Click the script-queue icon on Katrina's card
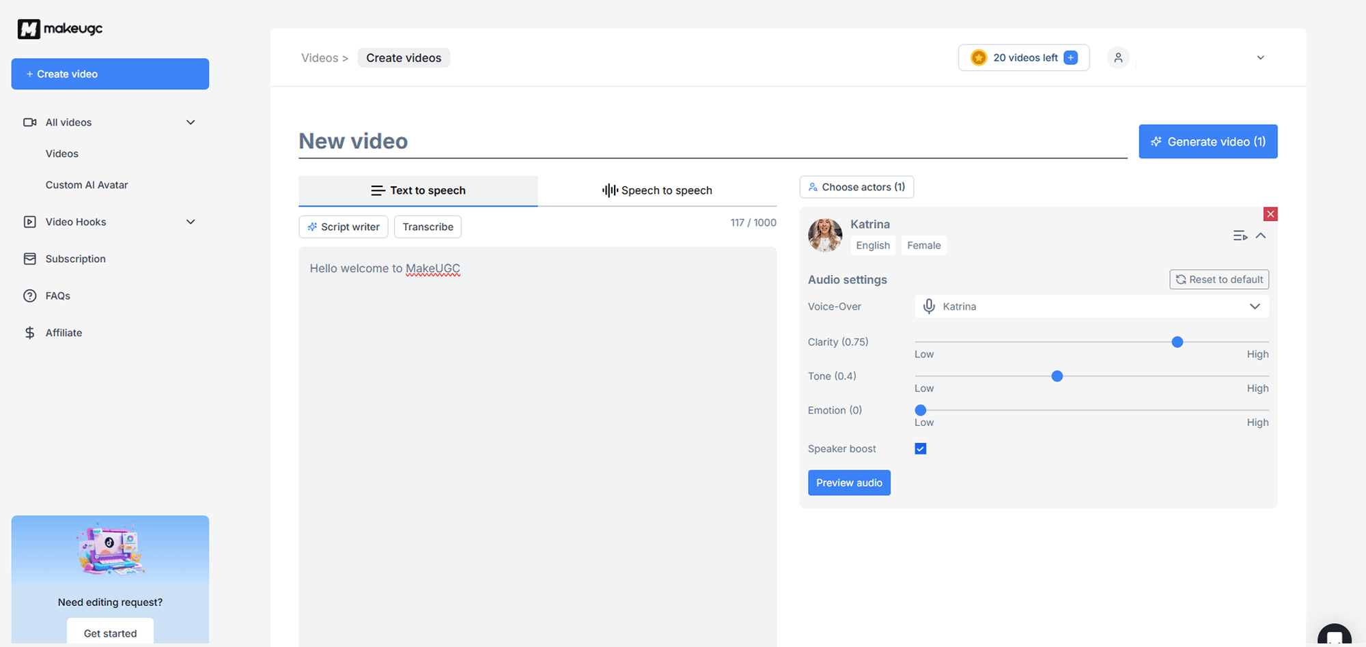The height and width of the screenshot is (647, 1366). (x=1240, y=235)
